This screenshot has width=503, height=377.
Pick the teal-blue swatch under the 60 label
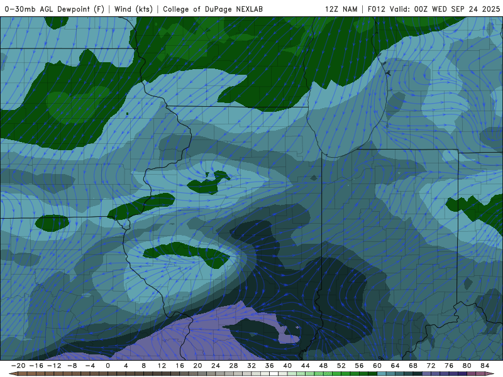pyautogui.click(x=382, y=374)
